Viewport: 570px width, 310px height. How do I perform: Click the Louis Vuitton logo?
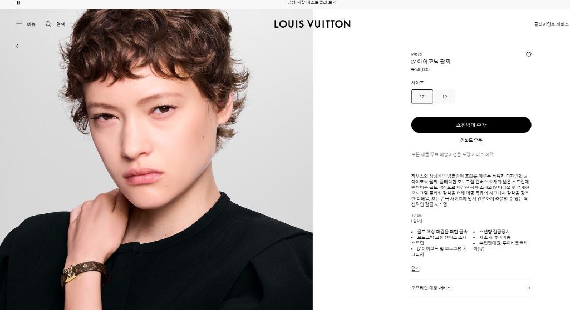(x=312, y=24)
